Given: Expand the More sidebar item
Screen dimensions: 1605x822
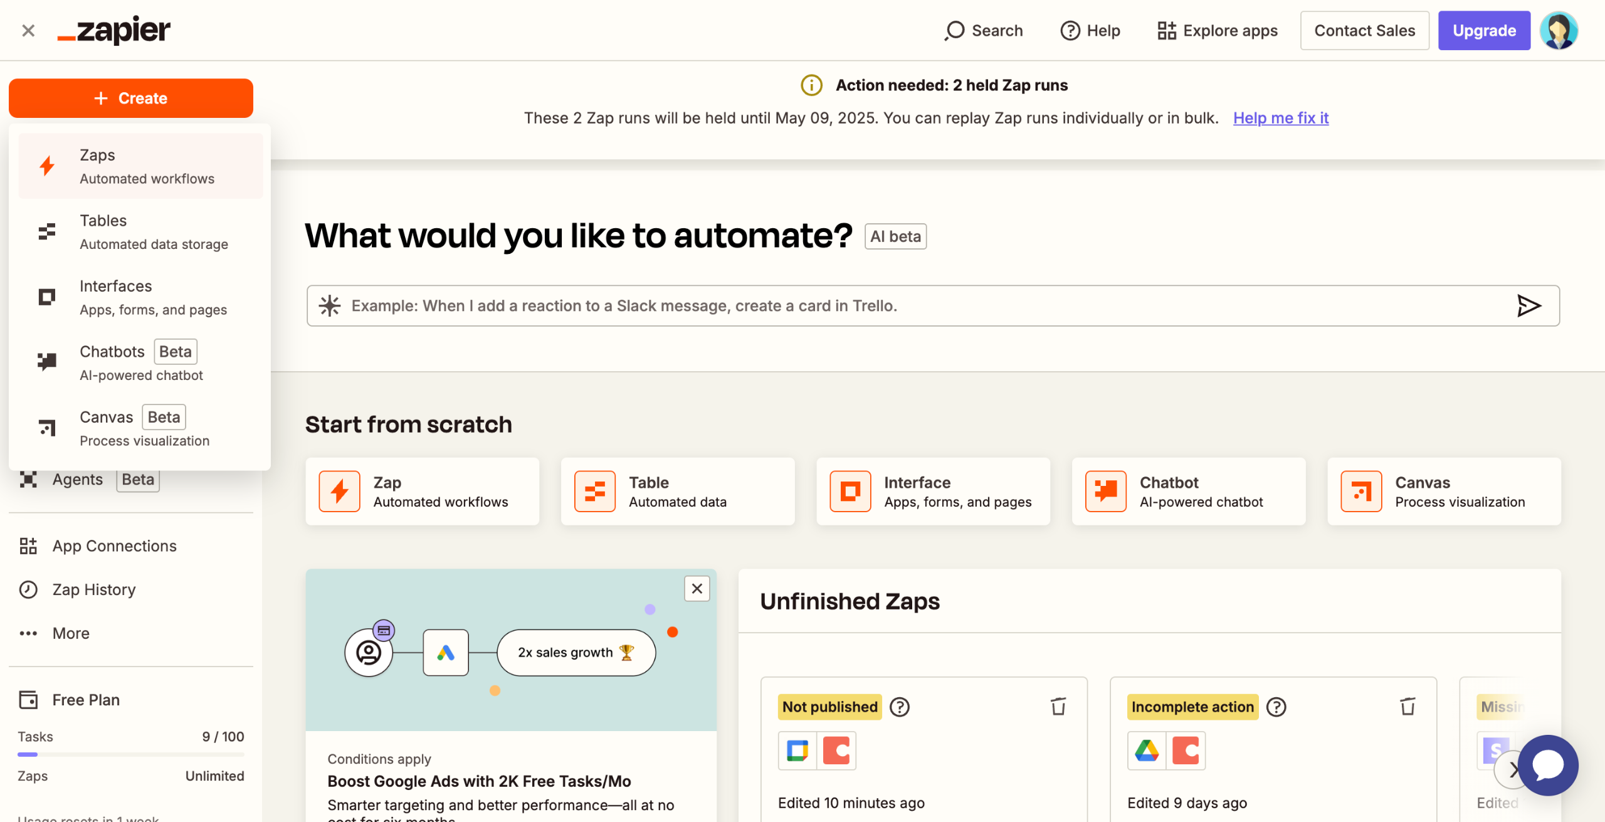Looking at the screenshot, I should click(70, 633).
